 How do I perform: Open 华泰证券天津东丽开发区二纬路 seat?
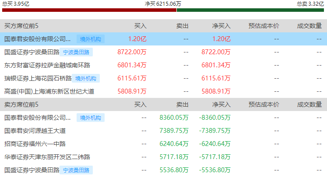tap(47, 157)
